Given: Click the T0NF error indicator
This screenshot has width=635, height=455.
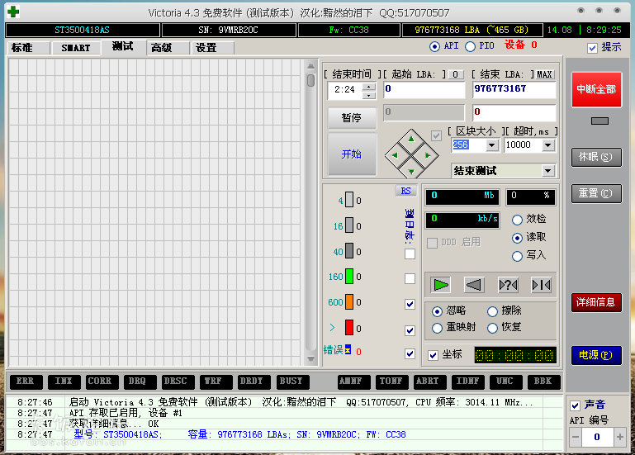Looking at the screenshot, I should click(391, 382).
